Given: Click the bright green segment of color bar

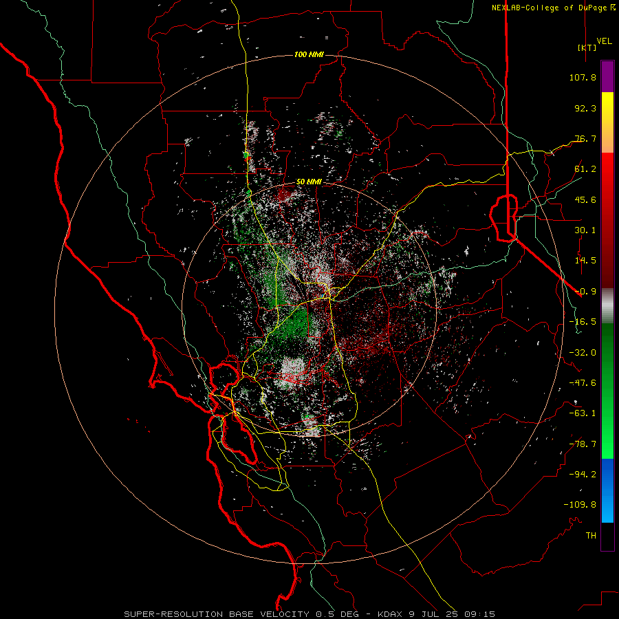Looking at the screenshot, I should tap(607, 391).
